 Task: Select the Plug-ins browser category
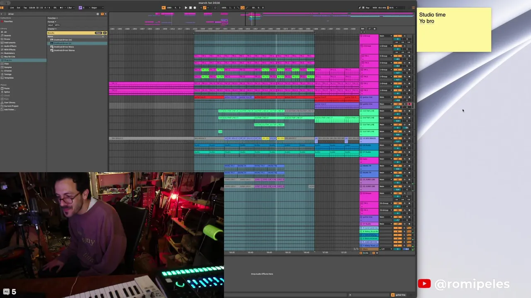[23, 60]
